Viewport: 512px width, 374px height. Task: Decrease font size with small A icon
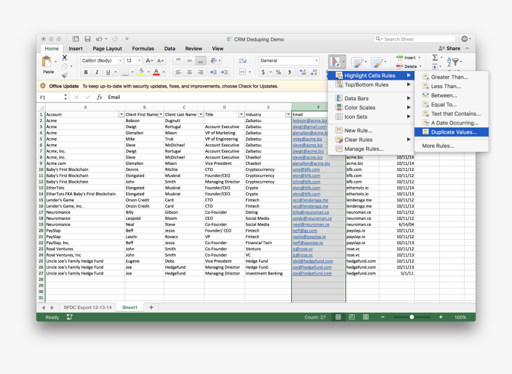(160, 61)
